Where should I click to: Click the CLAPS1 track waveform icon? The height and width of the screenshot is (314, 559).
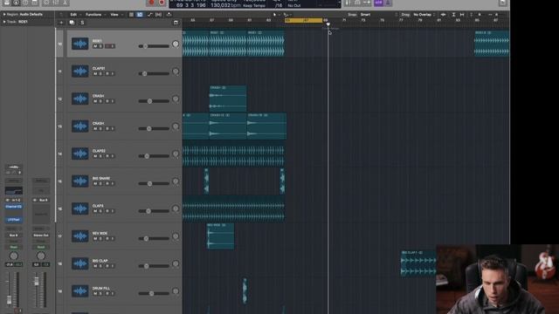tap(79, 72)
